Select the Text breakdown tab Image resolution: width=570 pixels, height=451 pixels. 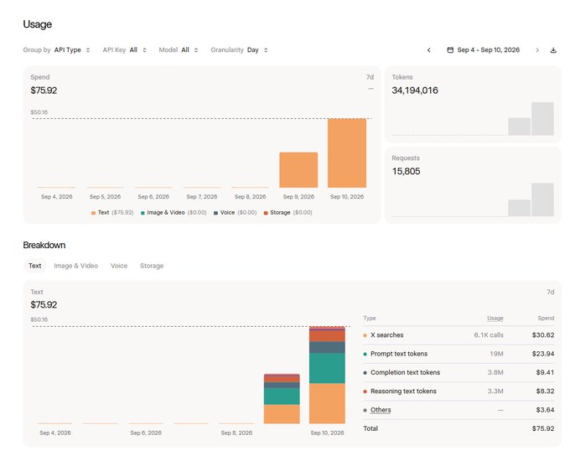pos(35,266)
